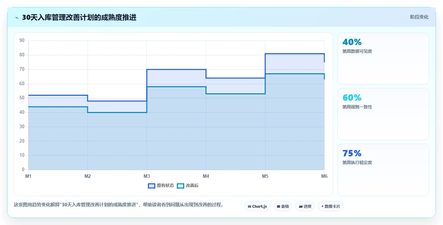Click the M4 x-axis label
Screen dimensions: 443x225
[206, 176]
